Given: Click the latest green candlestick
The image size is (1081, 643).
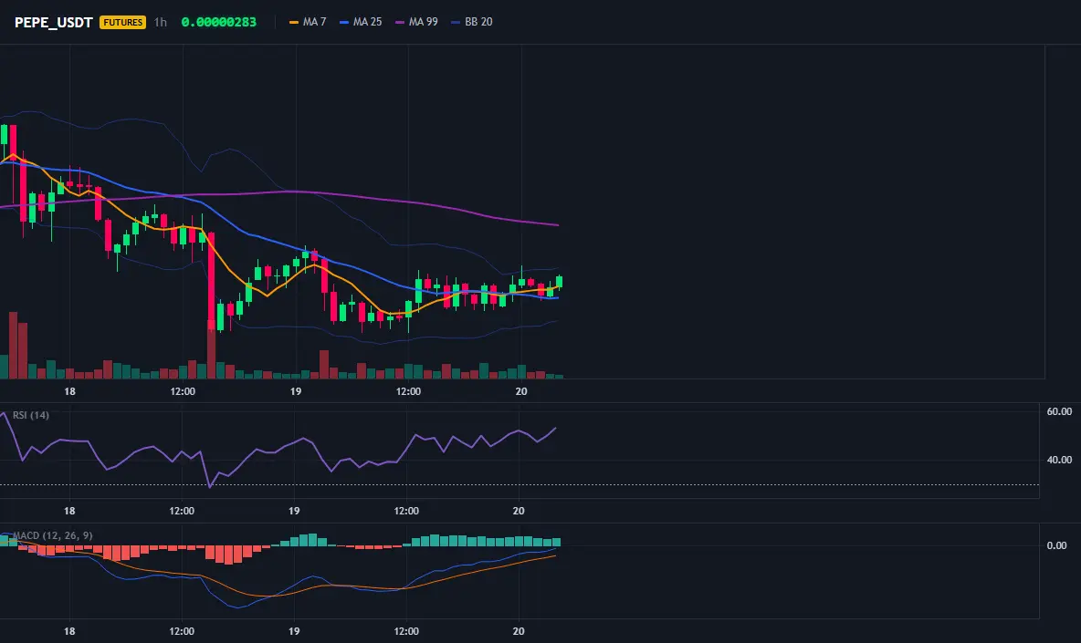Looking at the screenshot, I should click(559, 282).
